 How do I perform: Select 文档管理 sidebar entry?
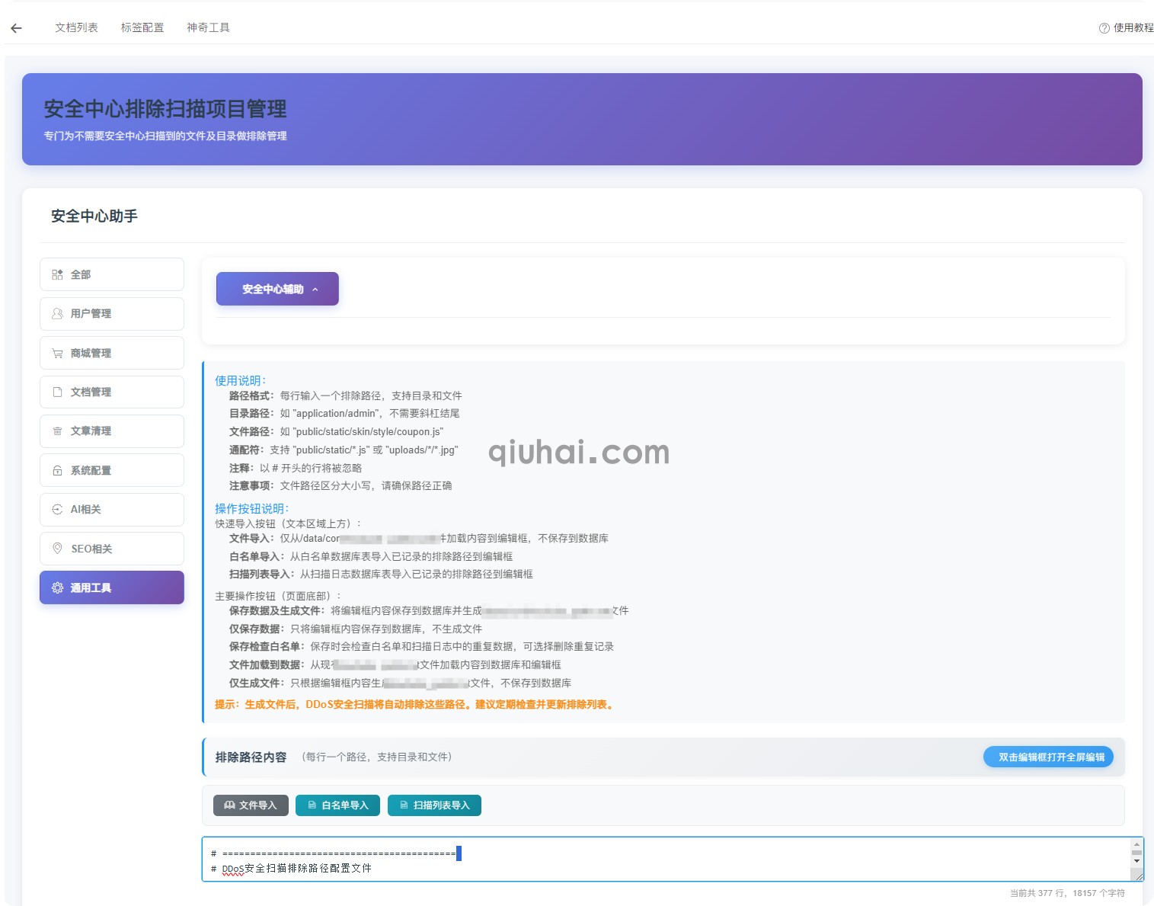click(x=112, y=392)
